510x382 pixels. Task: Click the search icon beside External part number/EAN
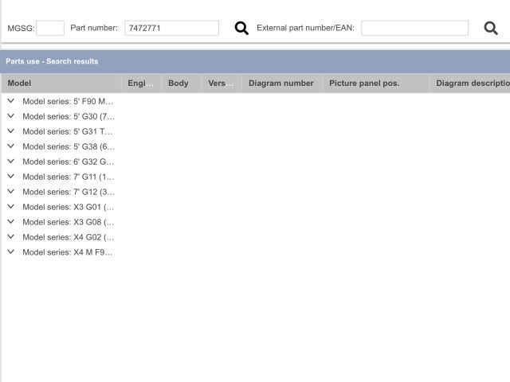click(491, 28)
